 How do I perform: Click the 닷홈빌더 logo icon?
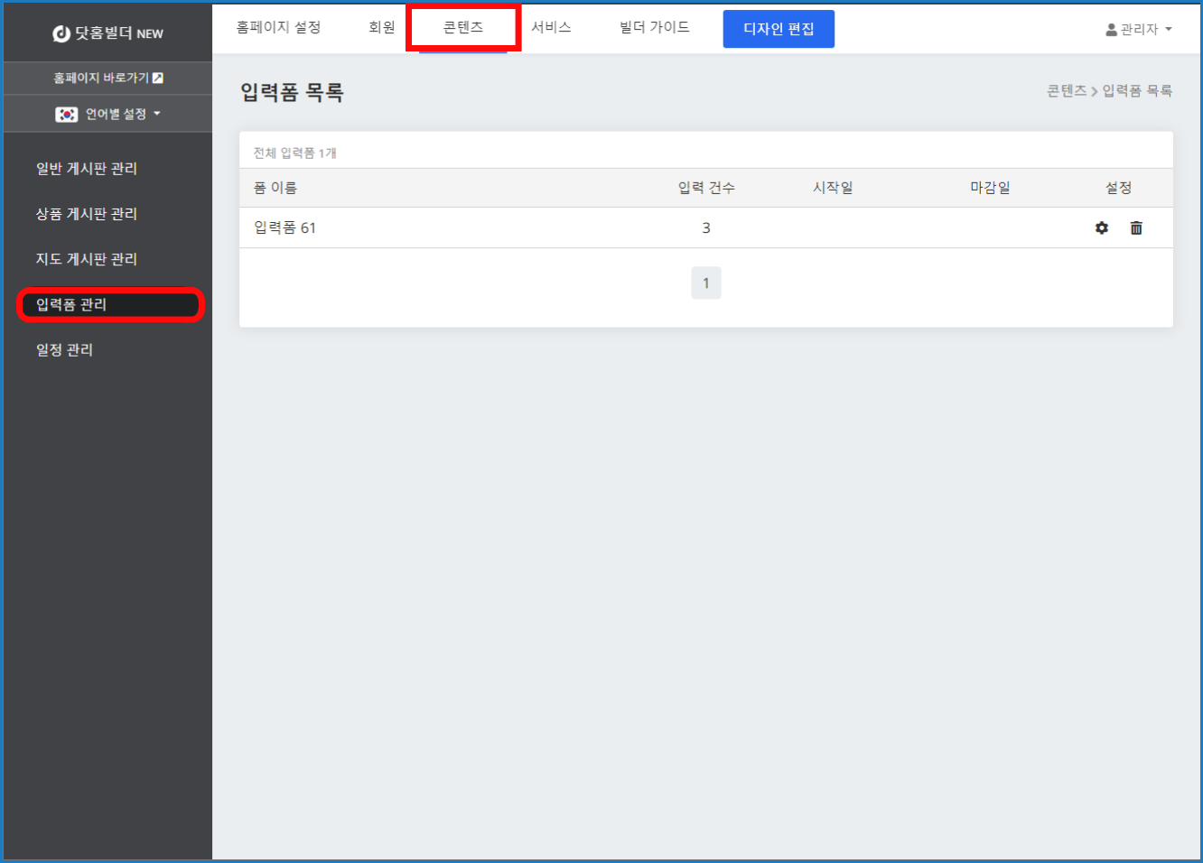61,33
